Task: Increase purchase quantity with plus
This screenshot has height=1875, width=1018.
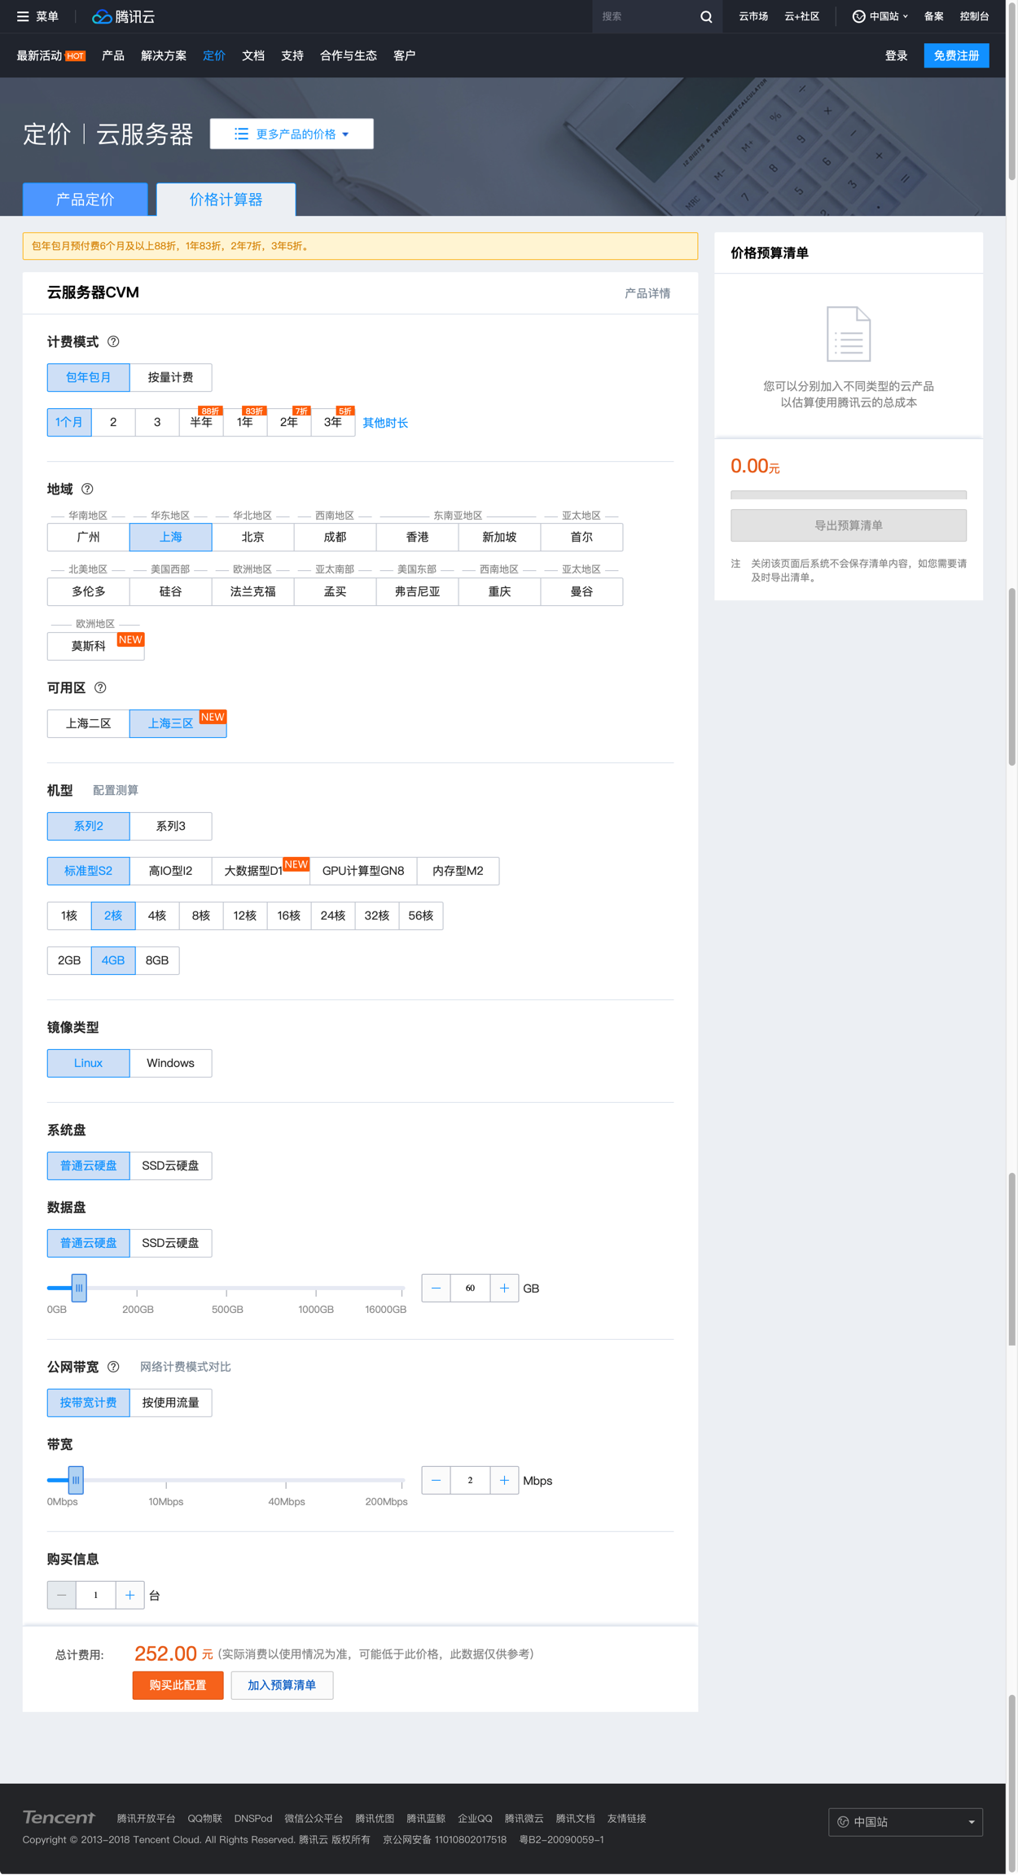Action: coord(129,1595)
